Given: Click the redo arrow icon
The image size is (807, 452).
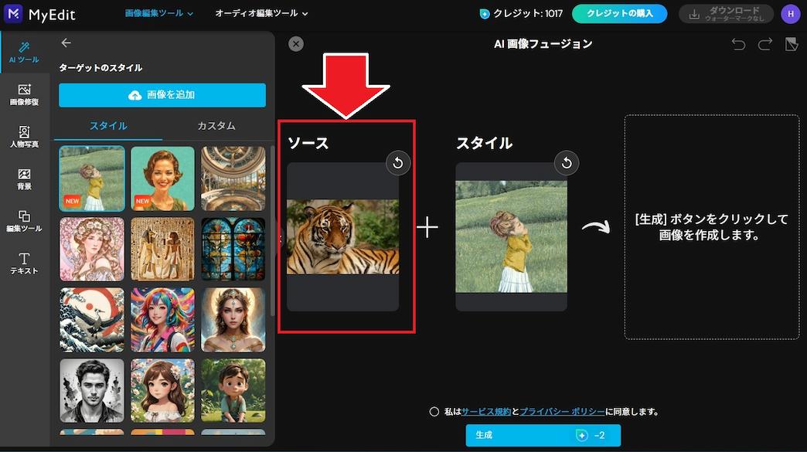Looking at the screenshot, I should 765,44.
